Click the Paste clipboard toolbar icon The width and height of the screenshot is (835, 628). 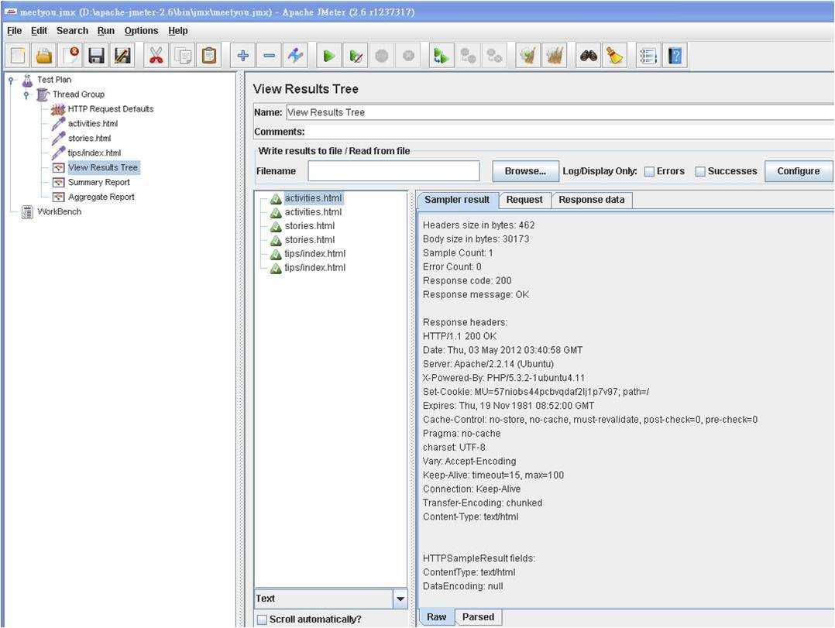coord(209,55)
